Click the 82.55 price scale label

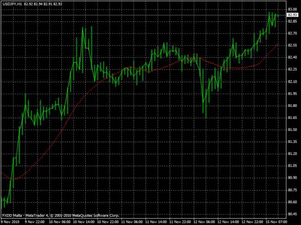292,45
